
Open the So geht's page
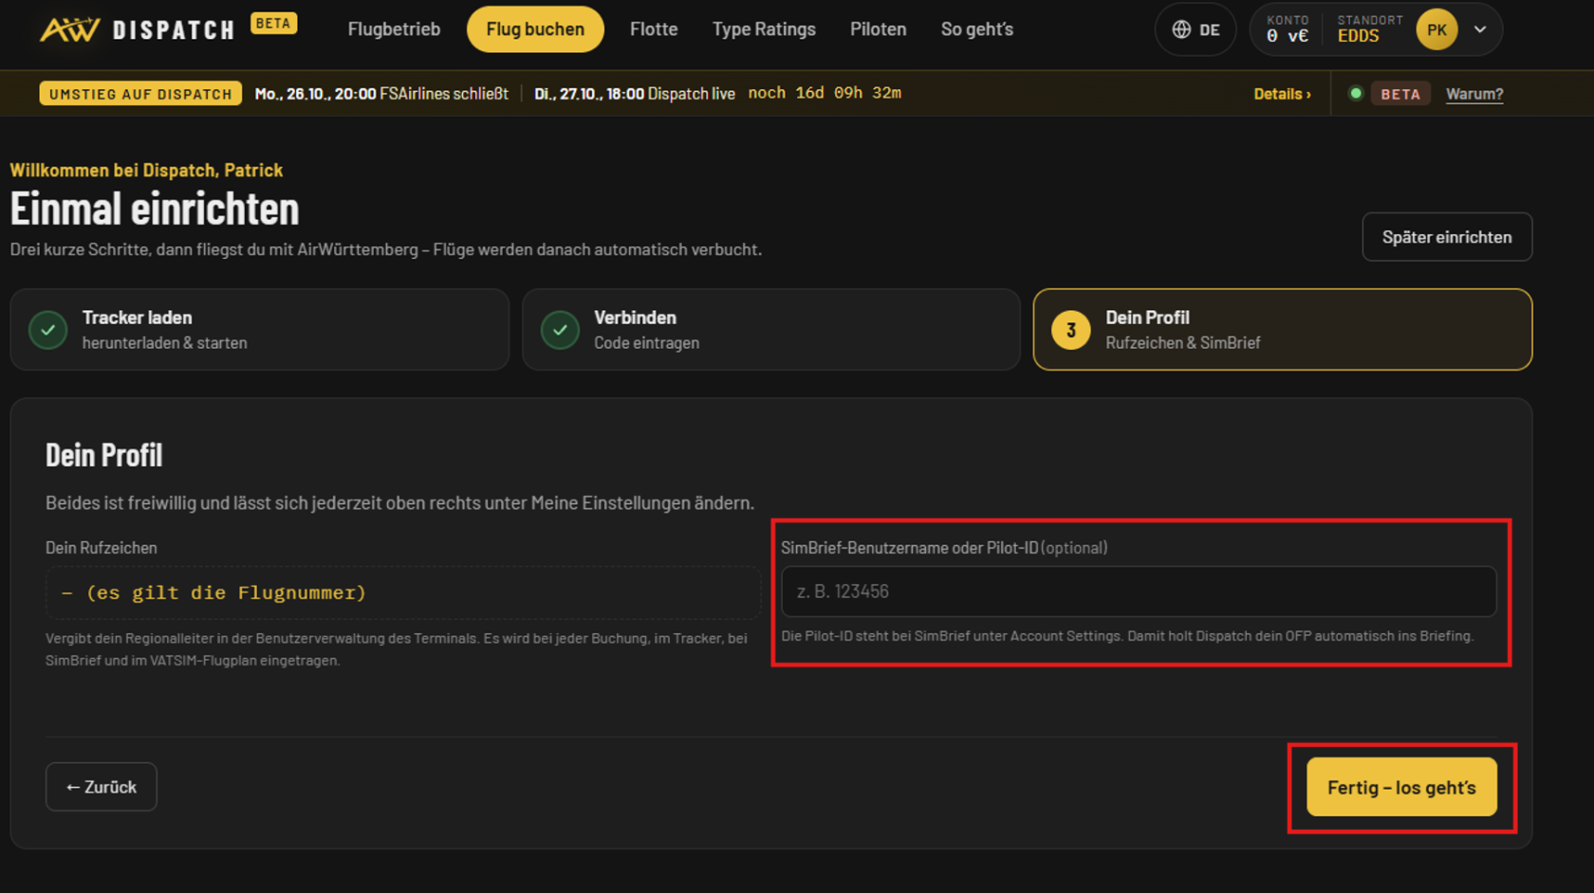(x=977, y=29)
